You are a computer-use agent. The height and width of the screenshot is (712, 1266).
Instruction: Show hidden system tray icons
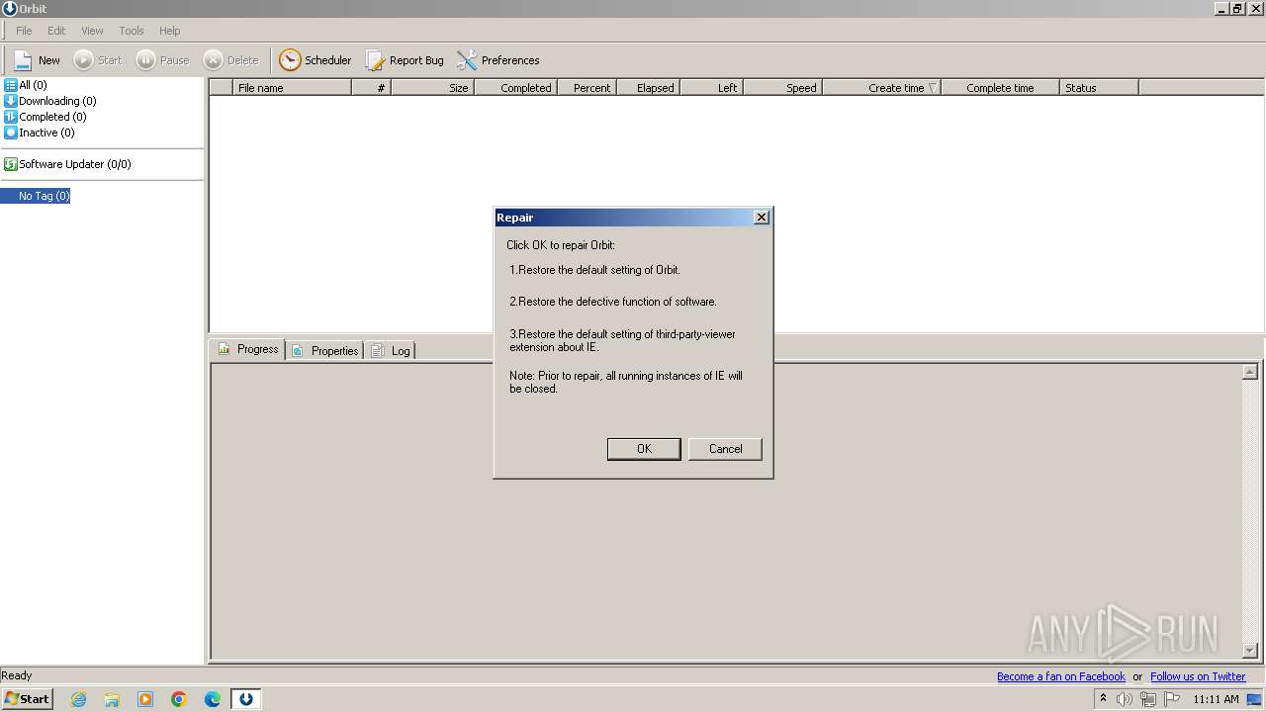tap(1103, 699)
